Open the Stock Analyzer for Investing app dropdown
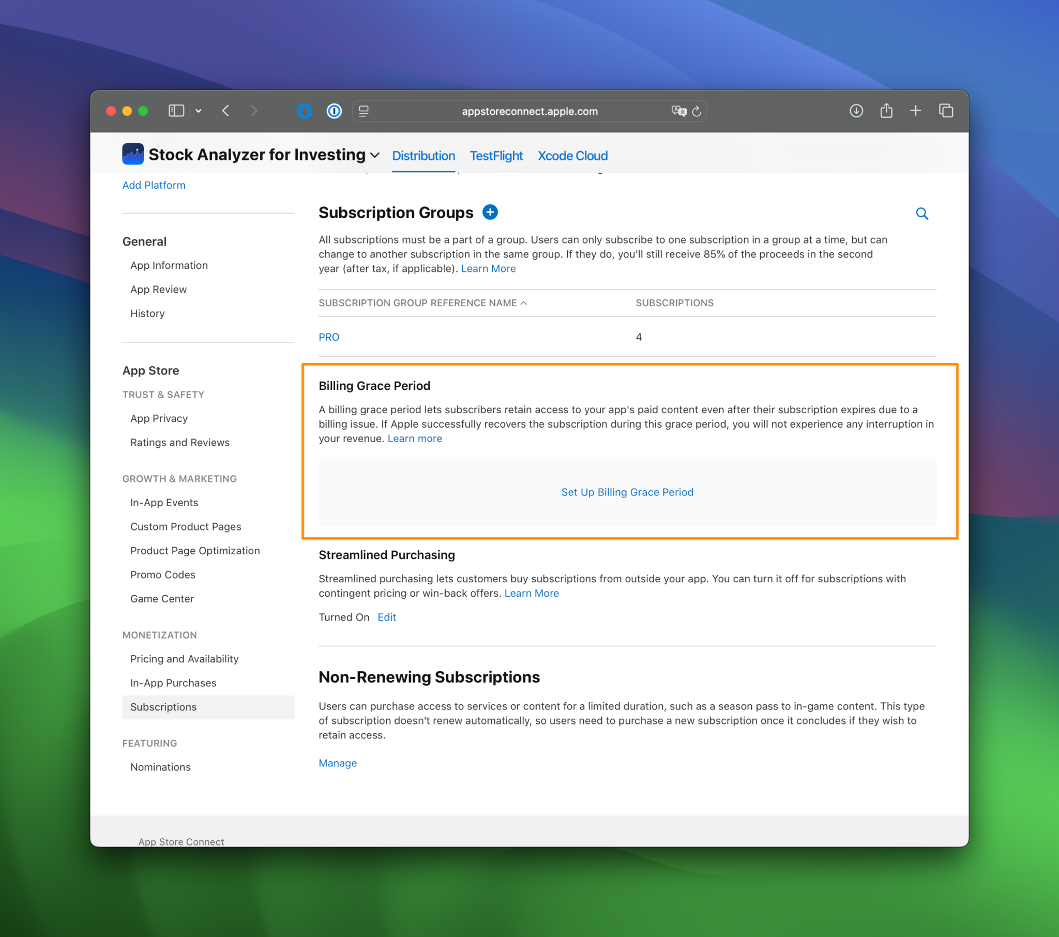This screenshot has height=937, width=1059. click(374, 155)
